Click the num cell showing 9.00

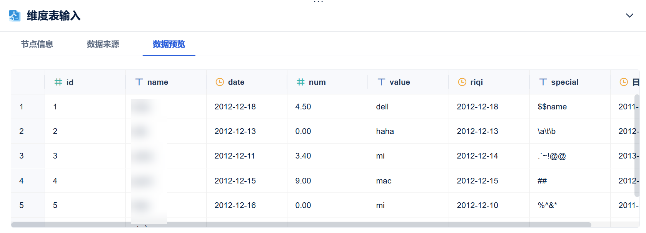[x=303, y=181]
